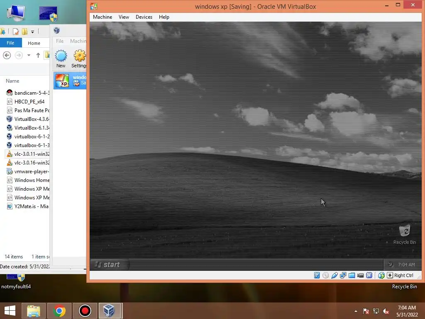Screen dimensions: 425x319
Task: Click the network adapters status icon
Action: 343,275
